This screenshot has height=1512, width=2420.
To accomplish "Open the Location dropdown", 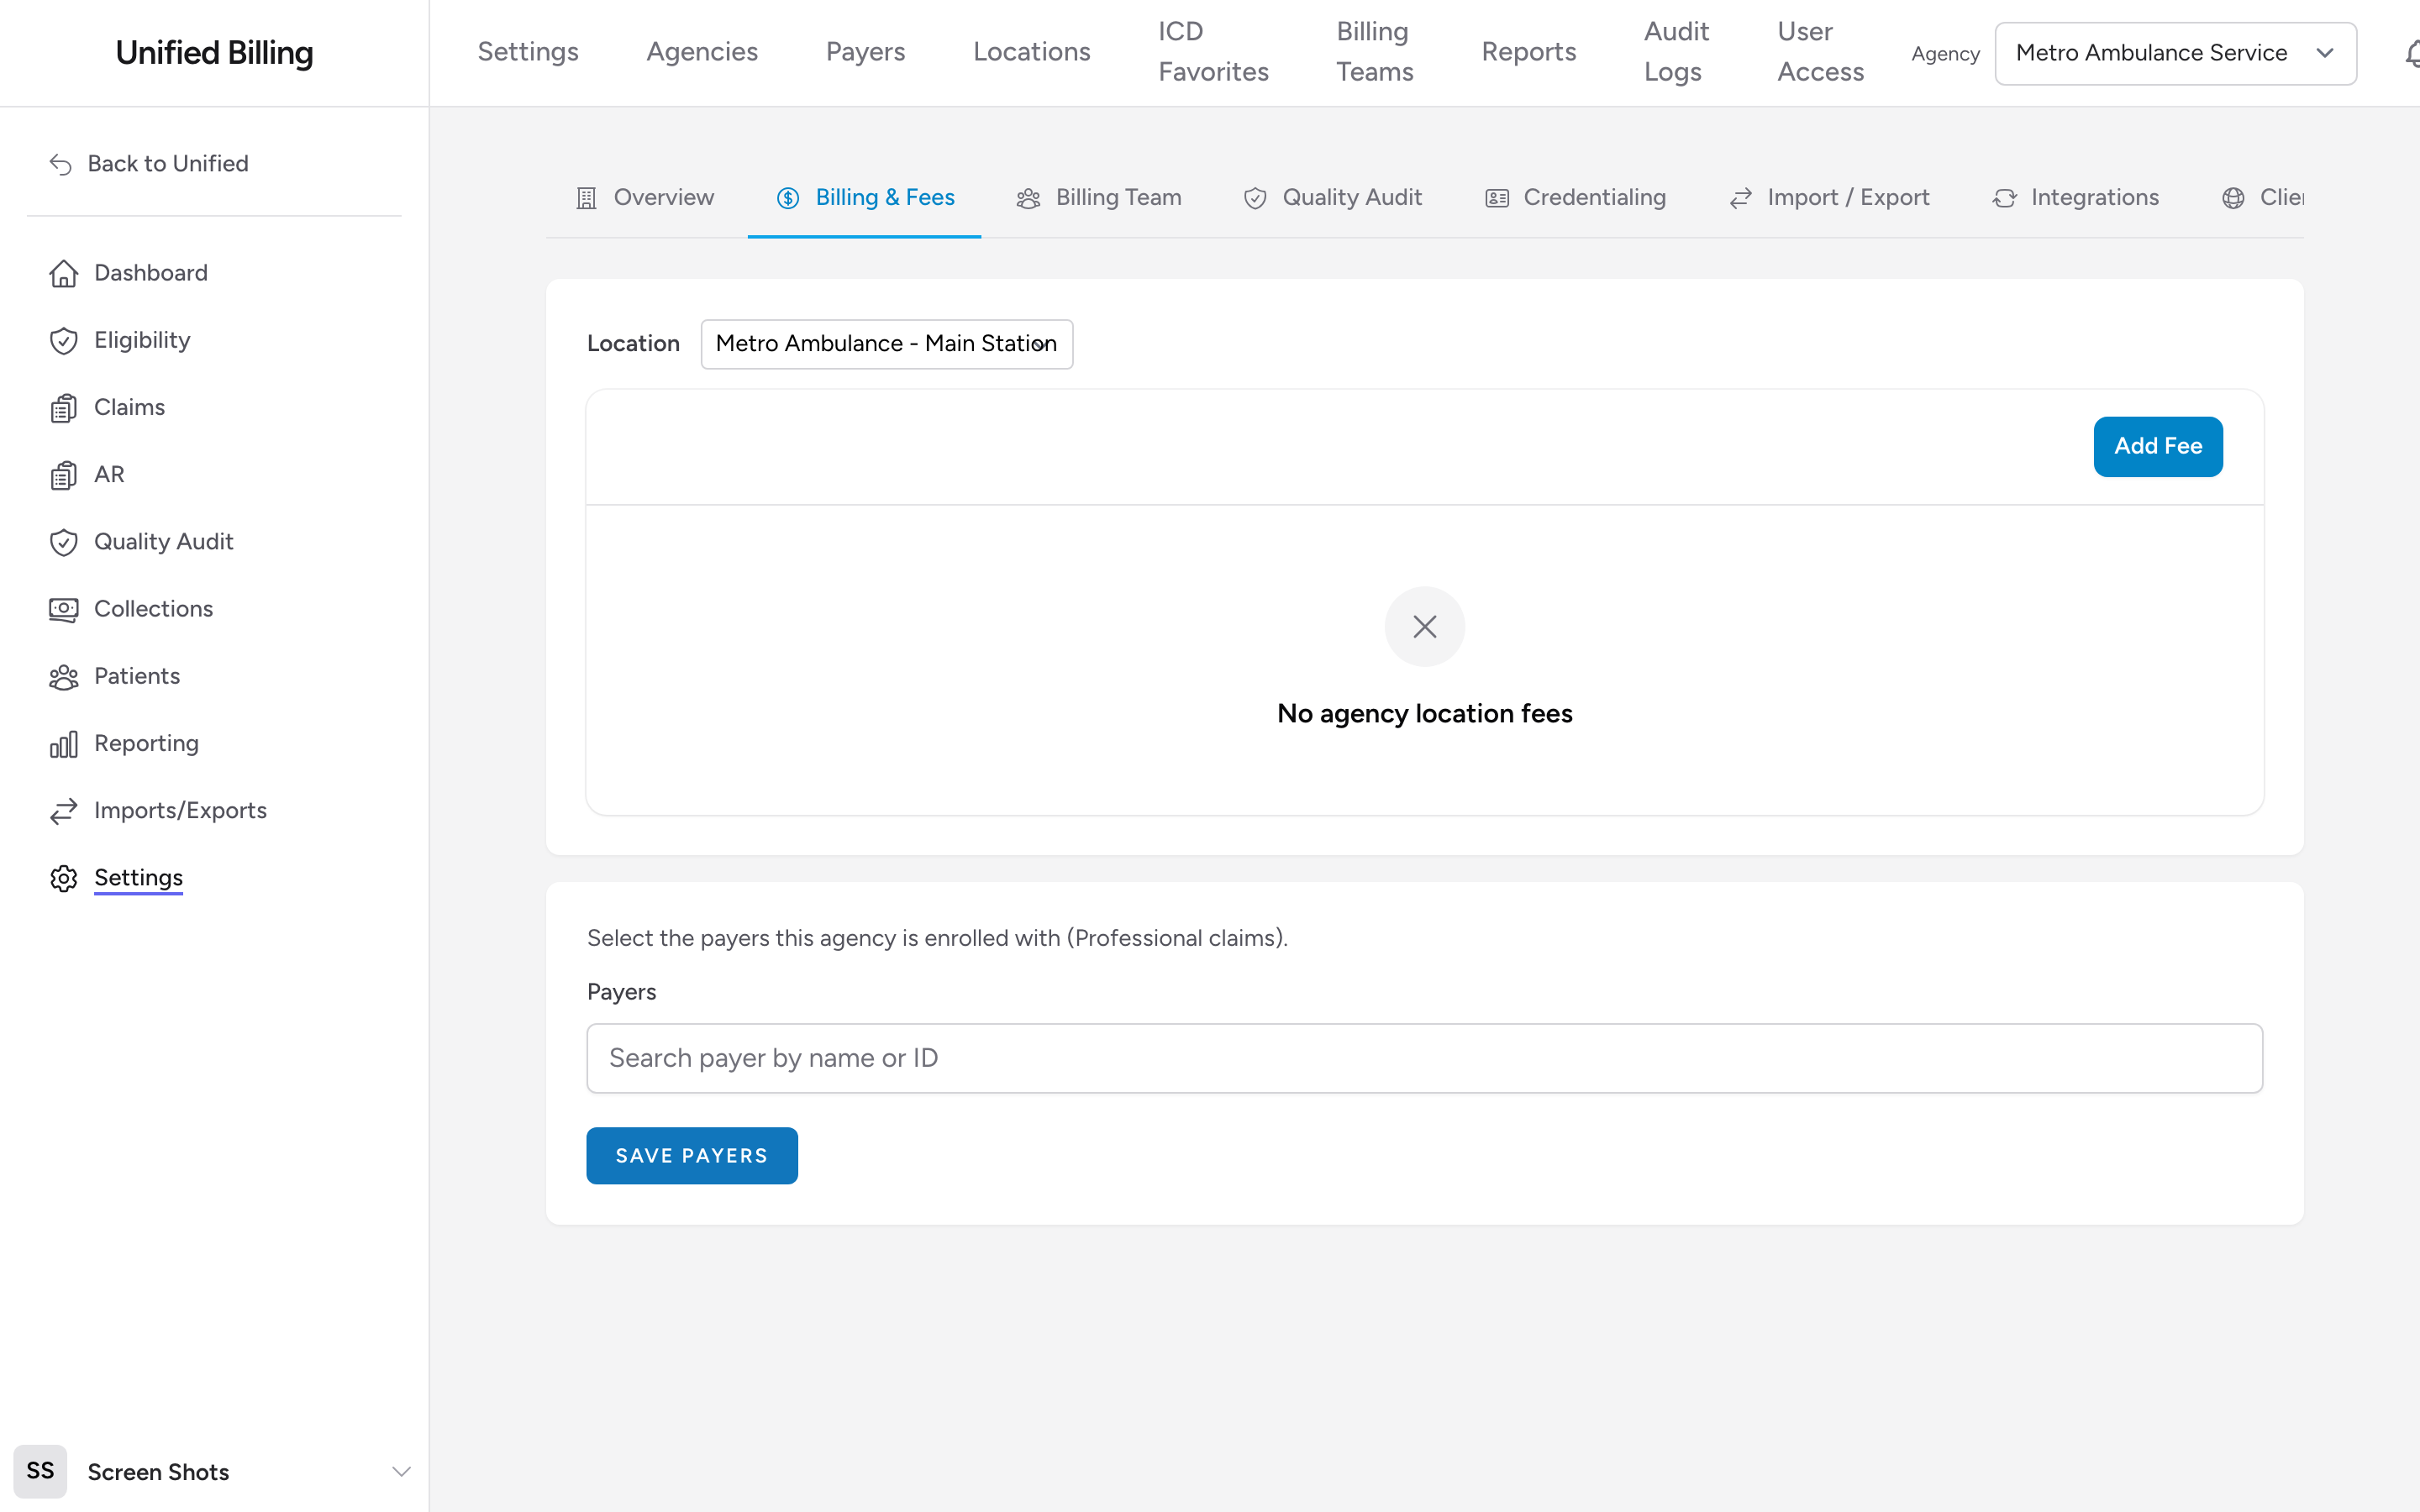I will pos(887,344).
